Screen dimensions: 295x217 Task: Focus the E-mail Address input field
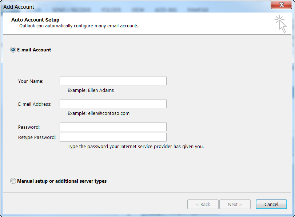point(113,104)
